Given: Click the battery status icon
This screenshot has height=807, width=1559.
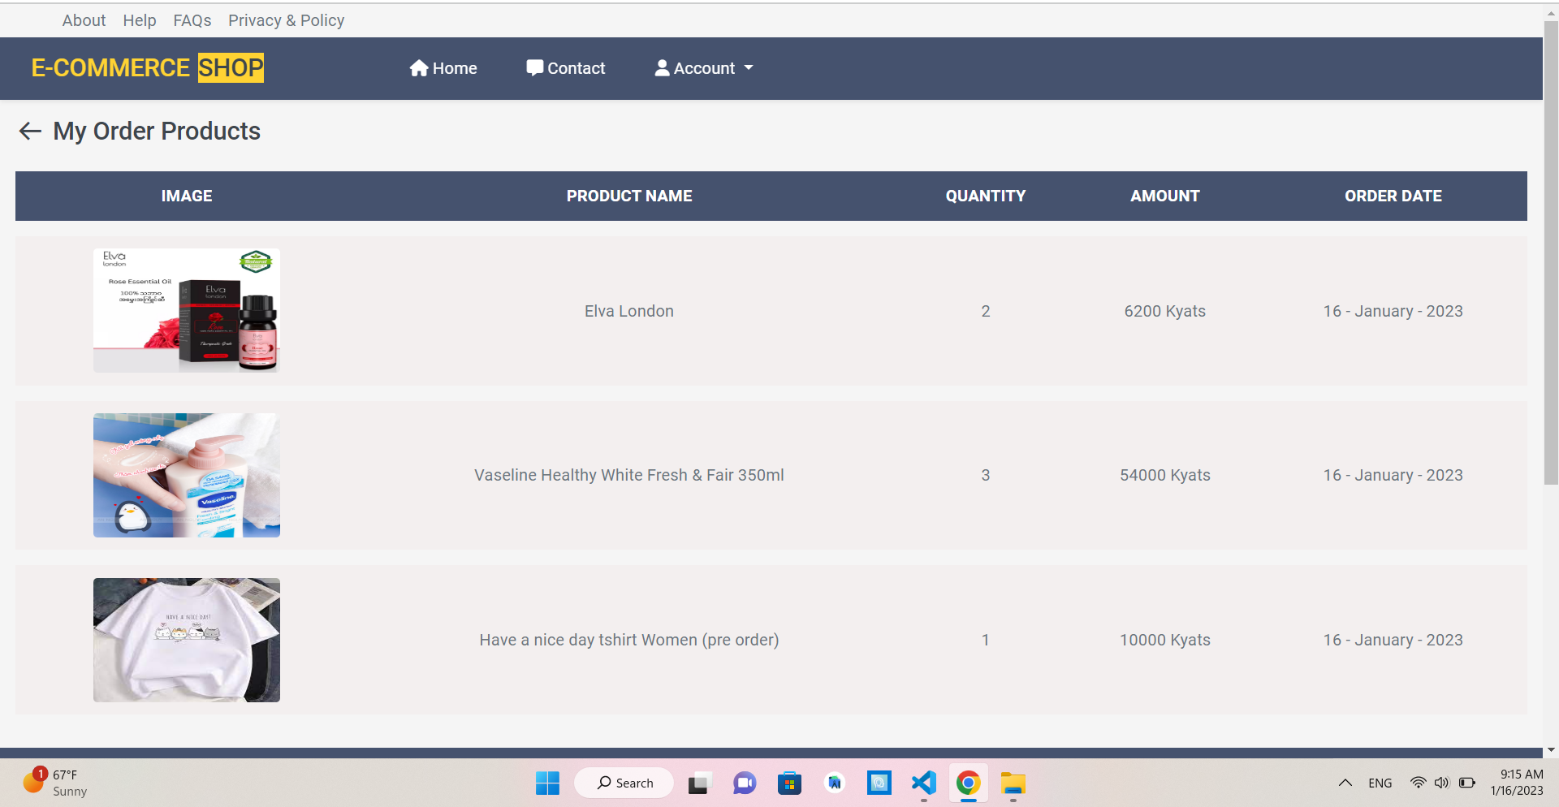Looking at the screenshot, I should click(x=1466, y=783).
